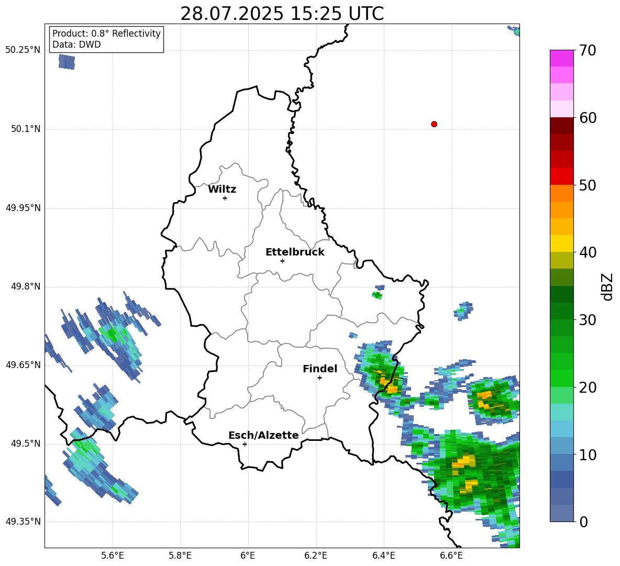Image resolution: width=620 pixels, height=566 pixels.
Task: Pick the turquoise swatch between 10 and 20 dBZ
Action: (561, 412)
